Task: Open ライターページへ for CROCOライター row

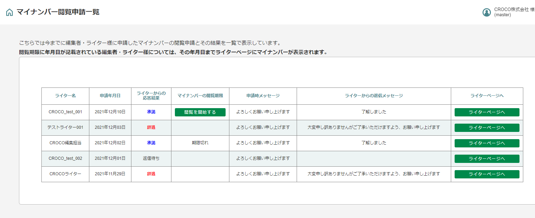Action: (487, 174)
